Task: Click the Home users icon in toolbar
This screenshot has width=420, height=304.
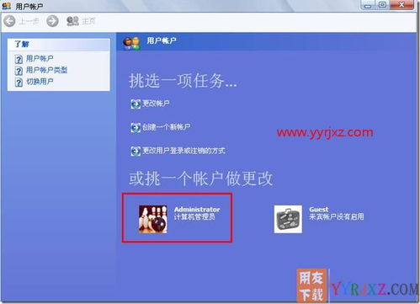Action: click(x=72, y=21)
